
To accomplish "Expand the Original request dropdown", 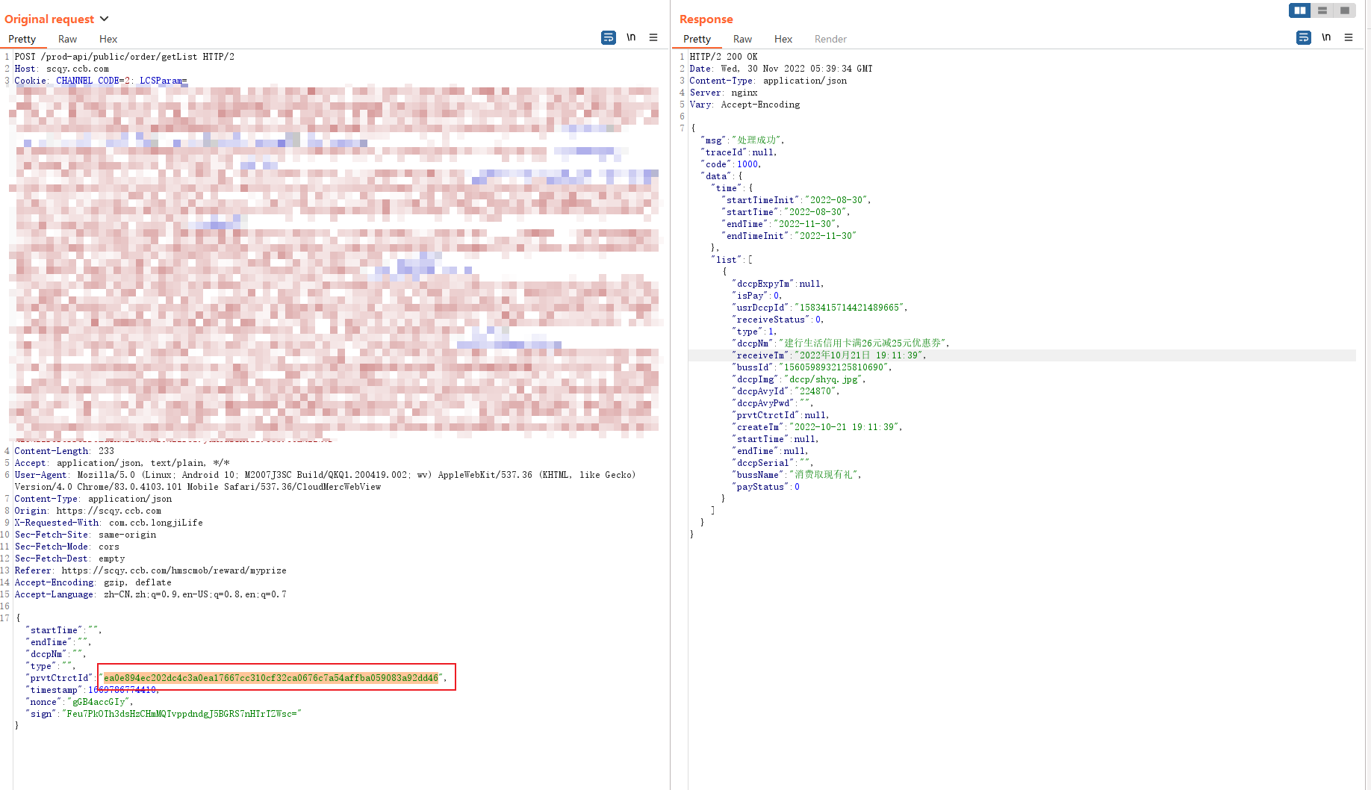I will [x=104, y=19].
